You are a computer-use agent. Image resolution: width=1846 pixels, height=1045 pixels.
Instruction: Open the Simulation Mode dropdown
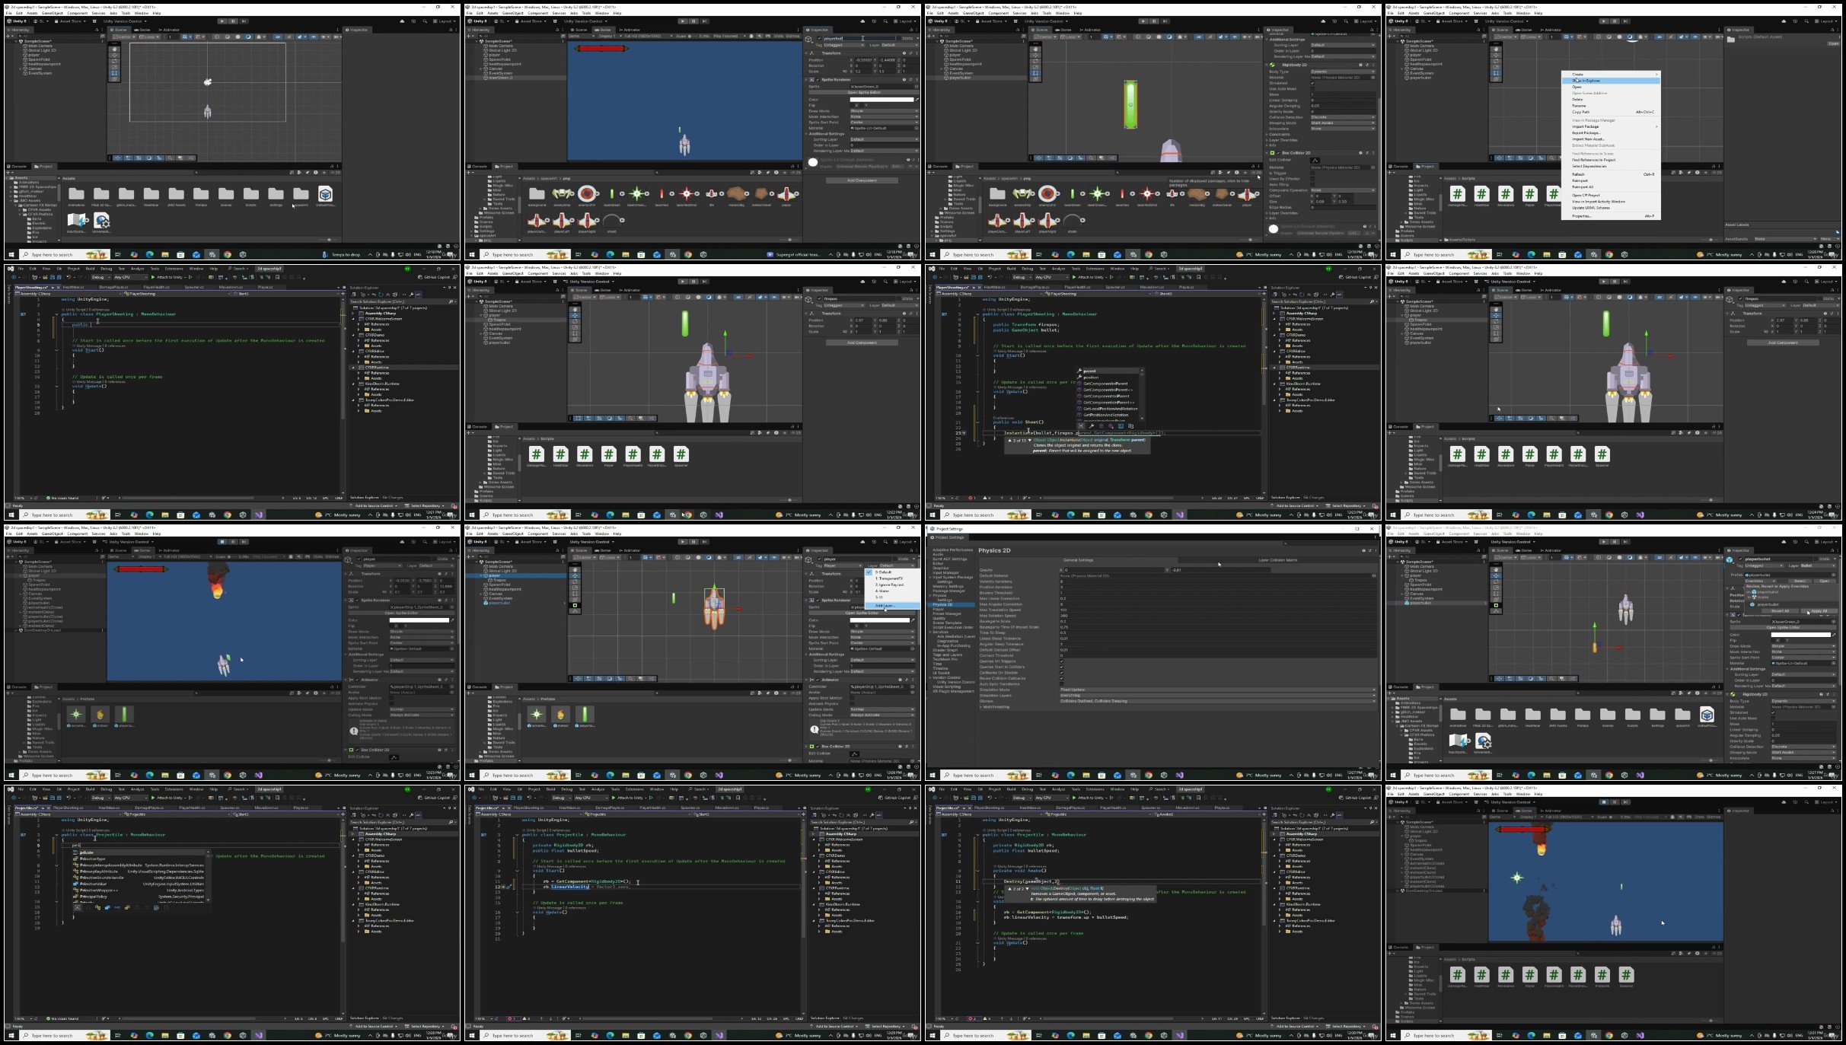[1217, 690]
